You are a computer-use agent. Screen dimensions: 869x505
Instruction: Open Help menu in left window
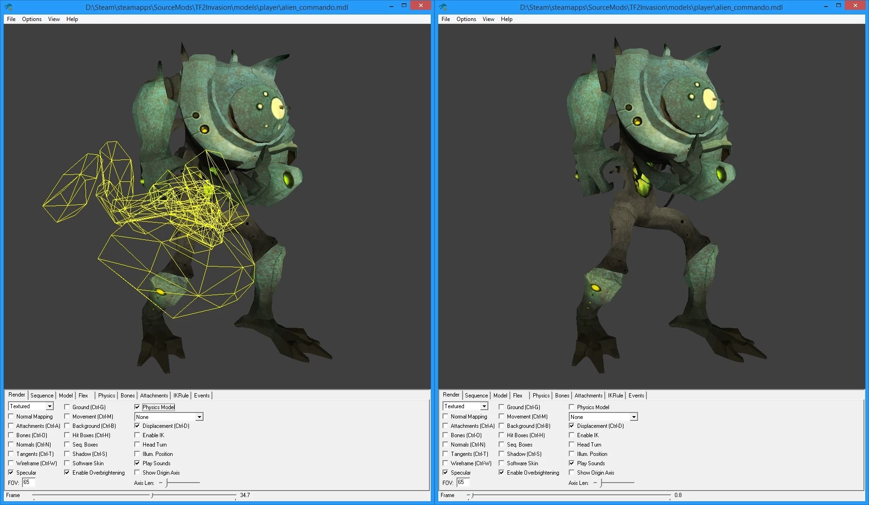point(72,19)
